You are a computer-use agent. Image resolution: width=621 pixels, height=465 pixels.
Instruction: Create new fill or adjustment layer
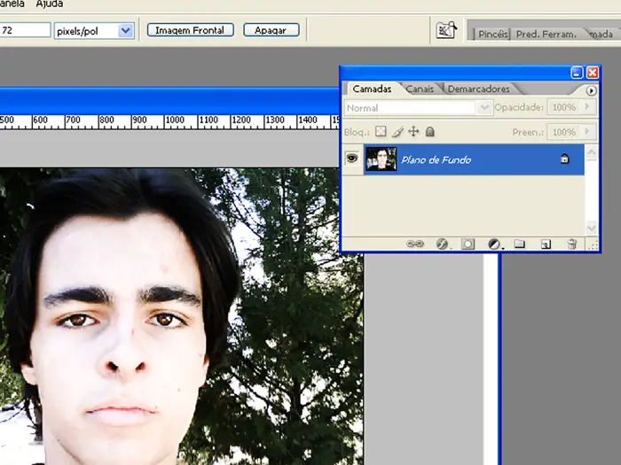494,244
